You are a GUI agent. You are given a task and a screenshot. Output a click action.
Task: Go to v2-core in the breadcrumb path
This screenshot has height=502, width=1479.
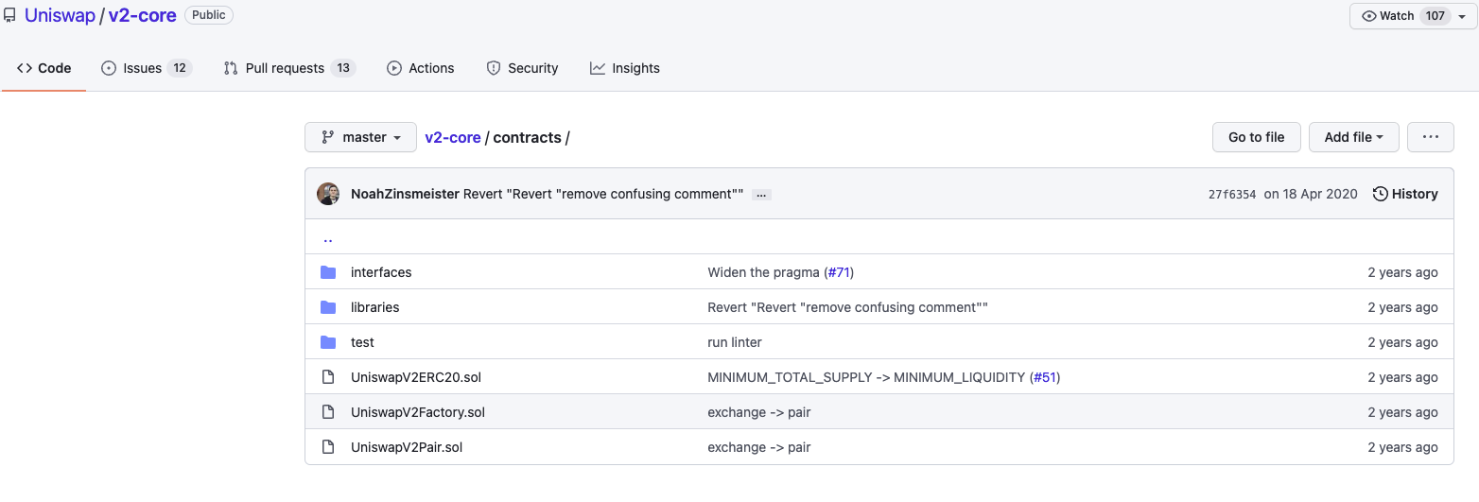pos(453,137)
